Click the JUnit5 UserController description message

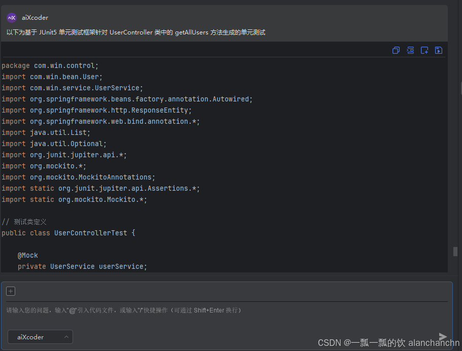[136, 32]
